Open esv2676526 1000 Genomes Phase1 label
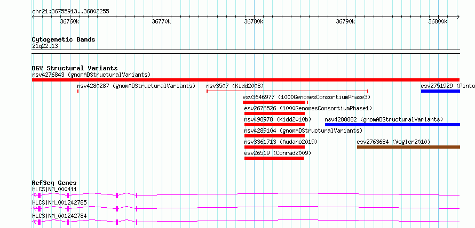475x228 pixels. (x=308, y=108)
